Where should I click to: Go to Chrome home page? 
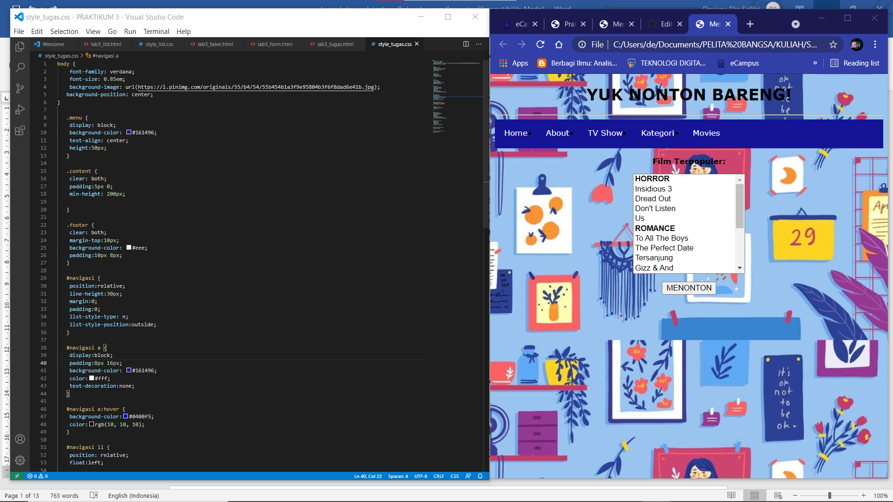[559, 44]
